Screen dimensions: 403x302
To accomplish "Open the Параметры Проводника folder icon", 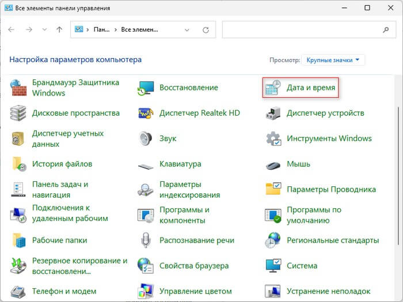I will [273, 189].
